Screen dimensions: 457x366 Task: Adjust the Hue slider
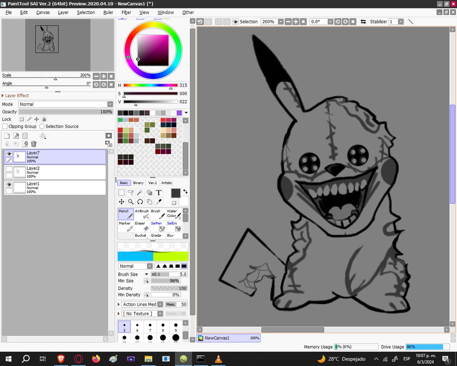150,85
